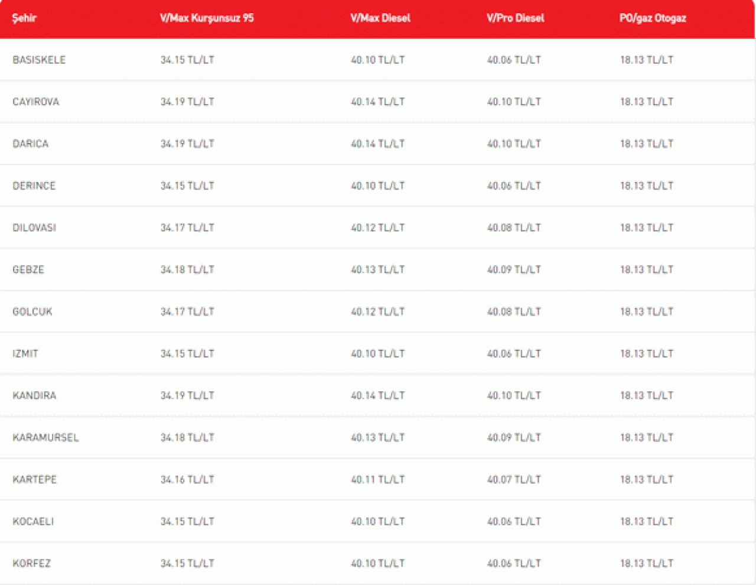Click GEBZE Kurşunsuz 95 price 34.18
Viewport: 756px width, 585px height.
coord(187,269)
